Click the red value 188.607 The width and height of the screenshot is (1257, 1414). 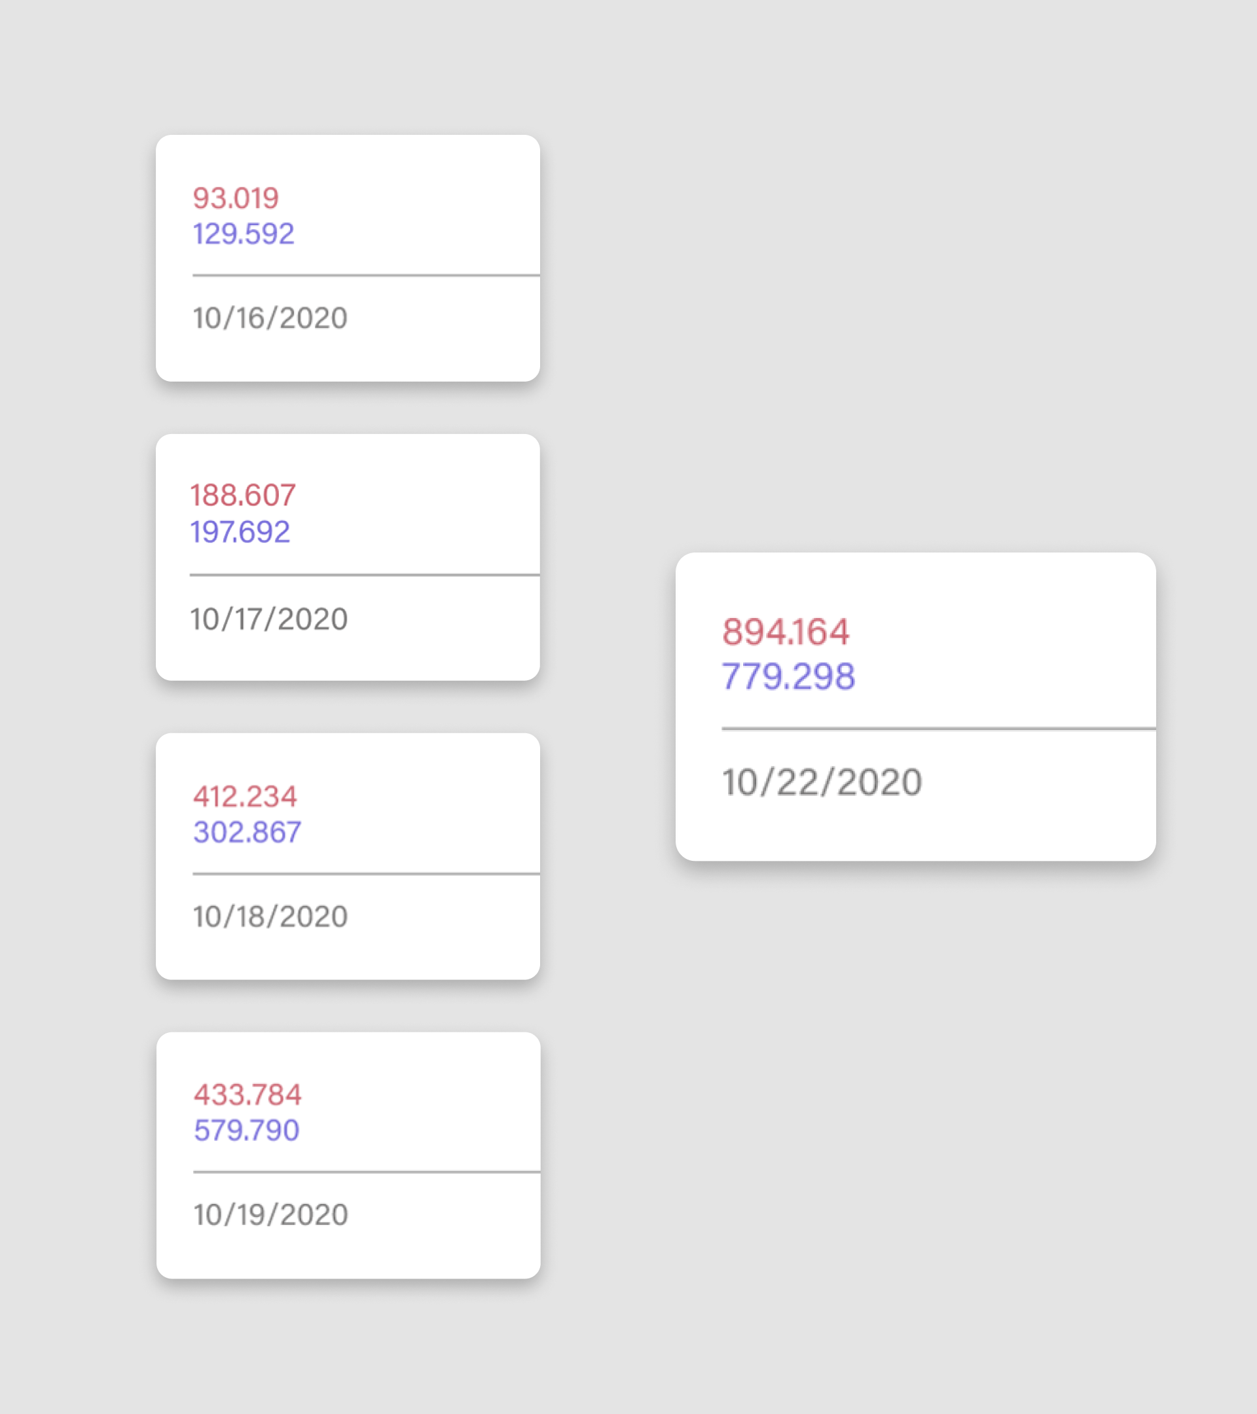243,496
